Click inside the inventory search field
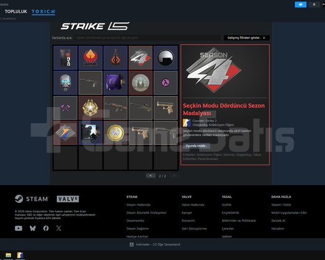The image size is (325, 260). (x=147, y=38)
